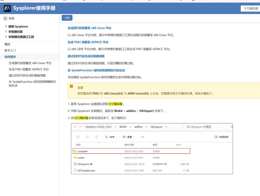Click highlighted 交叉编译器 in step 1
The image size is (260, 196).
coord(115,104)
